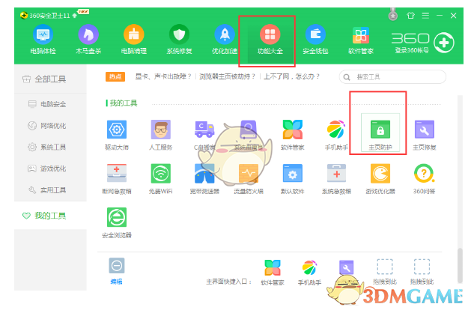
Task: Click vertical scrollbar thumb on right
Action: (x=460, y=266)
